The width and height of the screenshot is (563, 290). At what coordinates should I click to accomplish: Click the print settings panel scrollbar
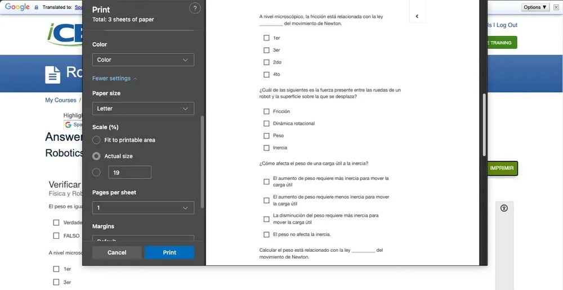202,162
